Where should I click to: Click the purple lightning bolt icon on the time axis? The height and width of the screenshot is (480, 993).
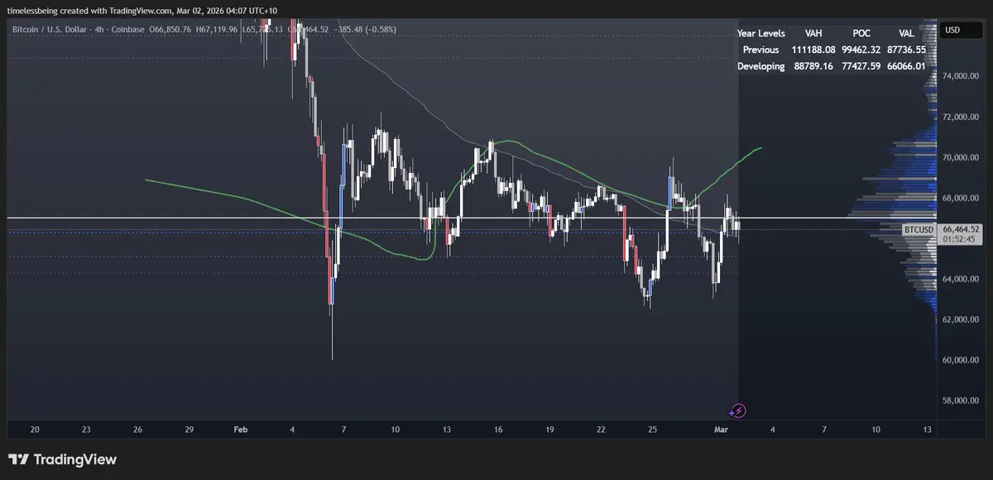pos(737,410)
